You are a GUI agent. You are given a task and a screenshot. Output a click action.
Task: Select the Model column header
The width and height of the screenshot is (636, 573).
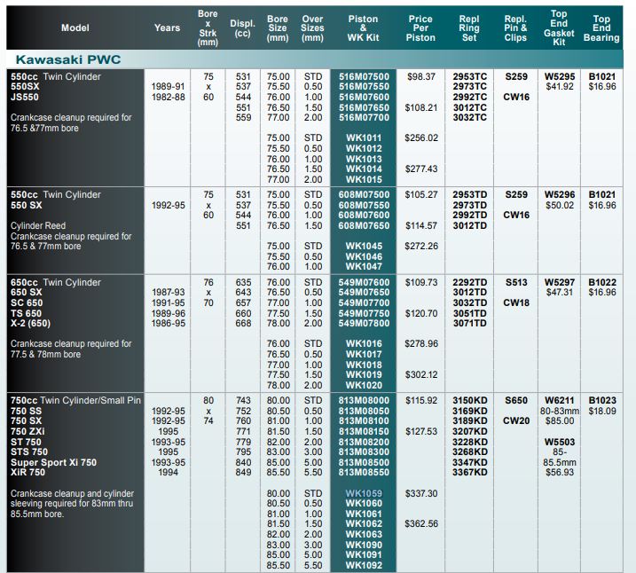pos(75,28)
